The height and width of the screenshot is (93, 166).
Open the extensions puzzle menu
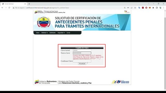coord(153,8)
